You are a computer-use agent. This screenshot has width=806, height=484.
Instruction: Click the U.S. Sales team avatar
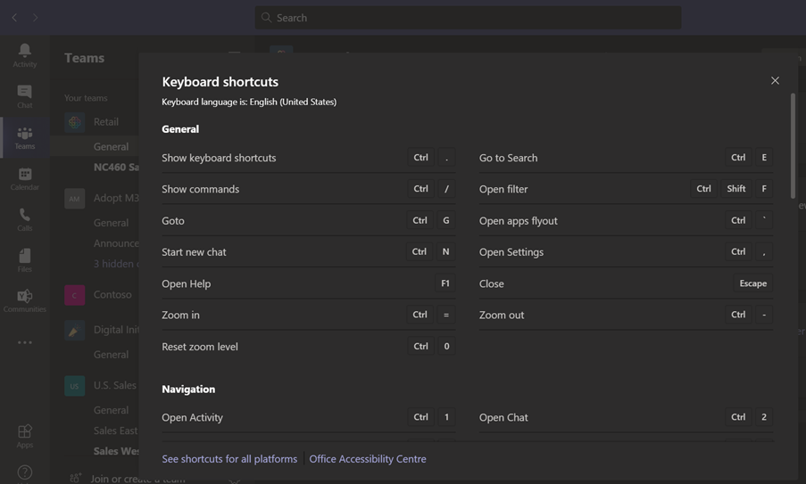click(x=75, y=386)
